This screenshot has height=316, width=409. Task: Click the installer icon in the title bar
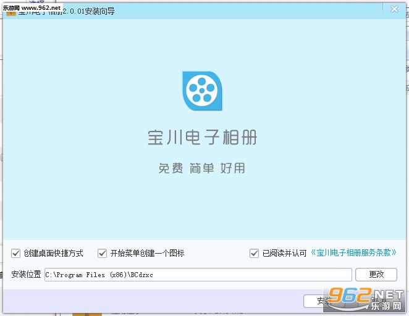click(x=11, y=14)
